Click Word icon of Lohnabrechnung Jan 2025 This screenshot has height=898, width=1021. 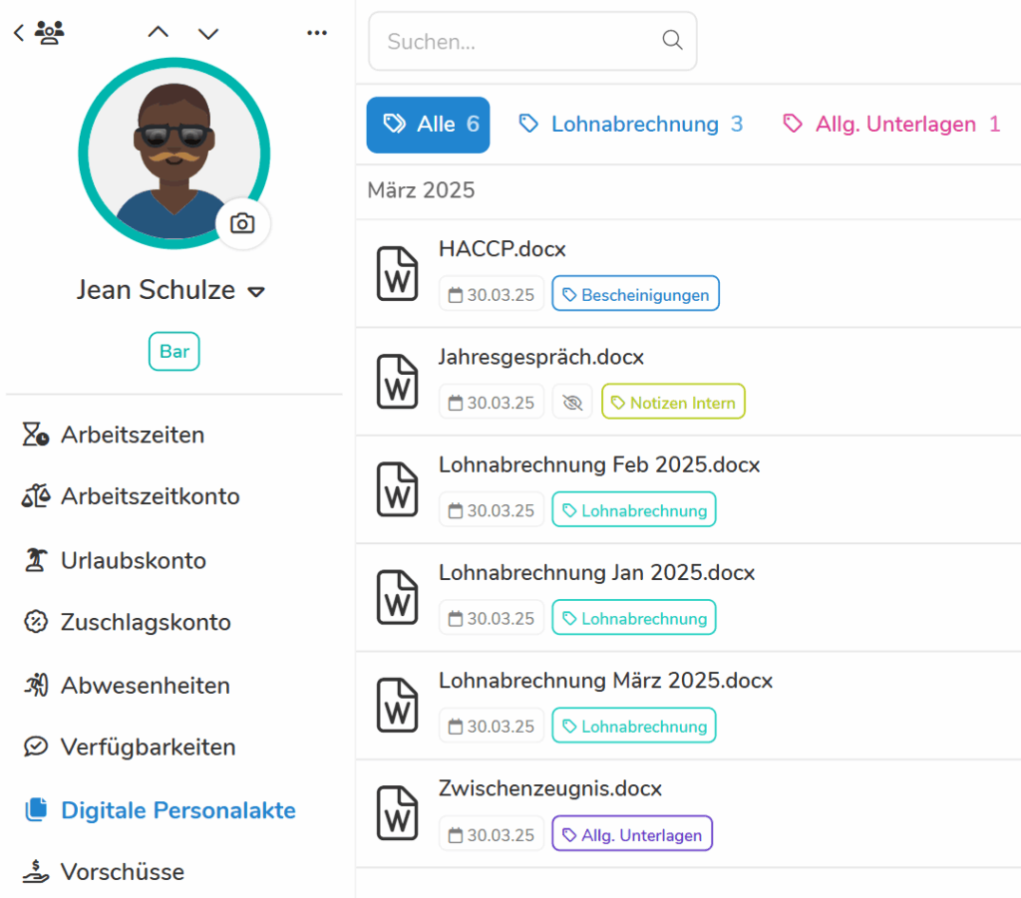pos(397,598)
